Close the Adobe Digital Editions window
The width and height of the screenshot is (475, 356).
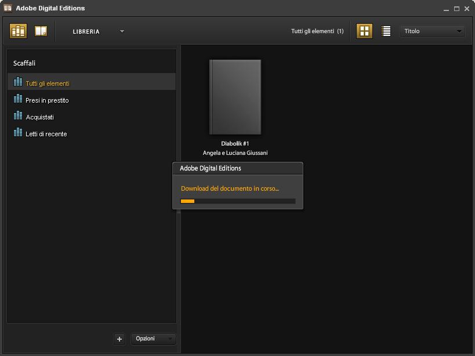click(x=467, y=9)
